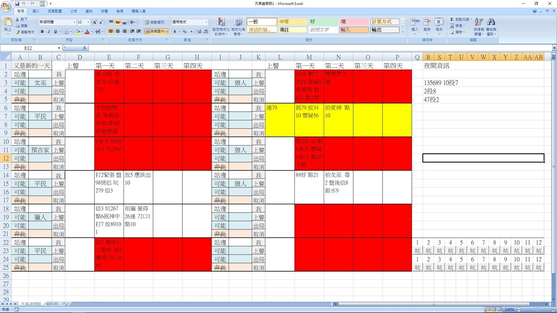This screenshot has height=313, width=557.
Task: Open number format dropdown 通用格式
Action: [206, 22]
